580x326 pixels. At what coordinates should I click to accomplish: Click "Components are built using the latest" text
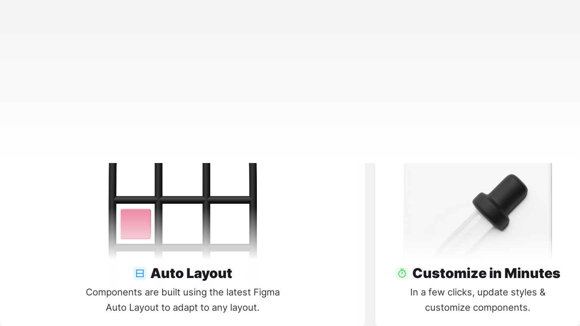click(x=168, y=292)
